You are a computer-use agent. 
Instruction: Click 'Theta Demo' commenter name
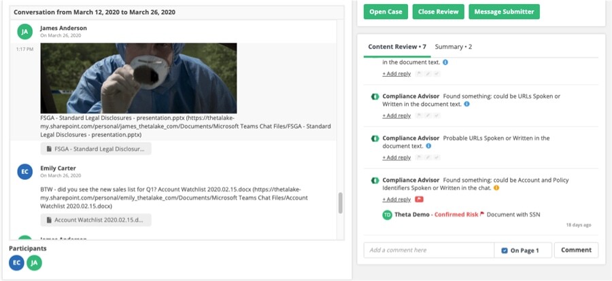pyautogui.click(x=412, y=214)
